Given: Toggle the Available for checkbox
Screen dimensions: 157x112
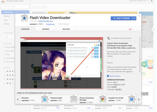Looking at the screenshot, I should (x=5, y=58).
